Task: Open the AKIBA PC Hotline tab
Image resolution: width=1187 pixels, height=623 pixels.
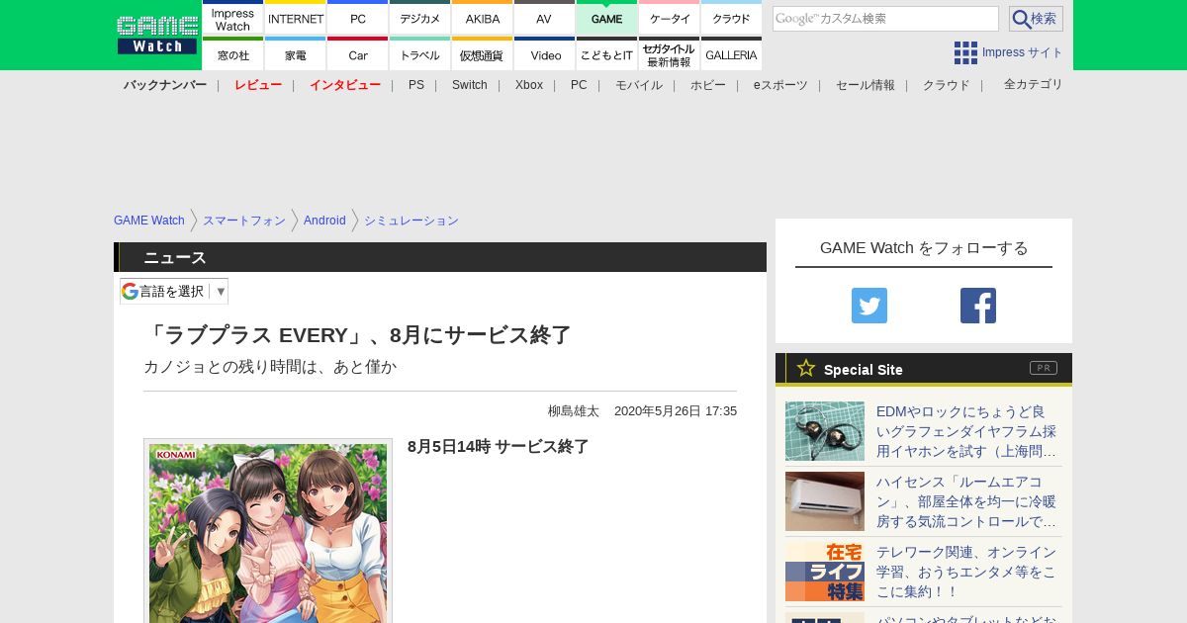Action: tap(483, 18)
